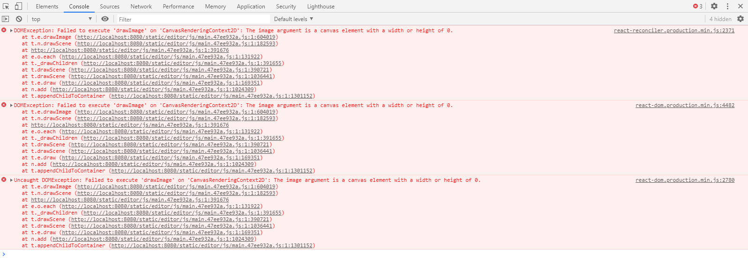Open main.47ee932a.js:1:1024309 link in Uncaught error
This screenshot has height=265, width=748.
pos(153,239)
